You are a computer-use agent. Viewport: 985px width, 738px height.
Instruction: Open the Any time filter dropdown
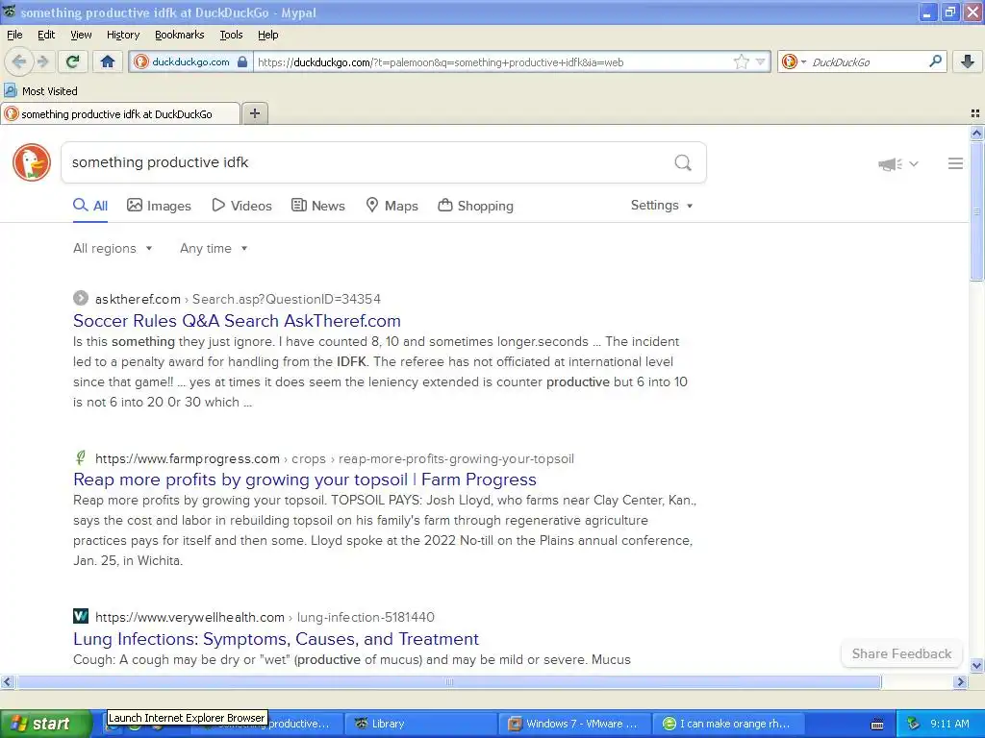point(214,249)
